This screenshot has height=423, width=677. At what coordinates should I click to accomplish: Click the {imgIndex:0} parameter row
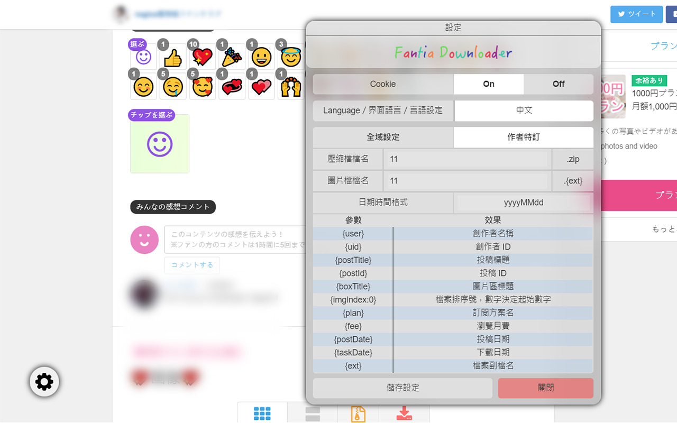[453, 300]
